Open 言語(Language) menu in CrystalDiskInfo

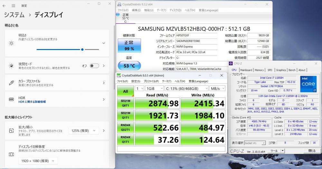[208, 10]
